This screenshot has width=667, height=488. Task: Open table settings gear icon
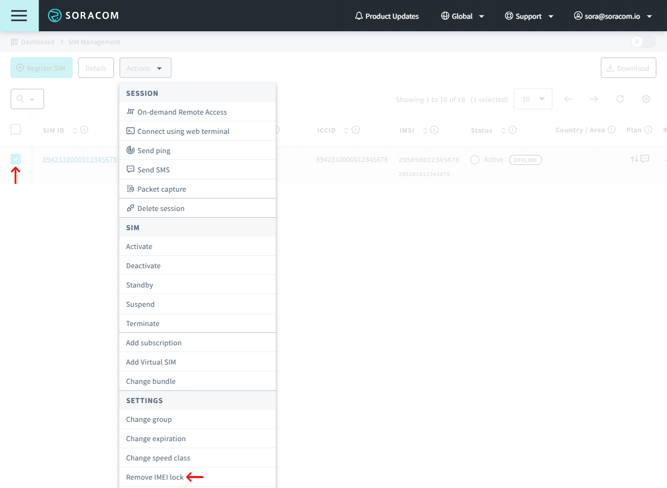click(646, 99)
